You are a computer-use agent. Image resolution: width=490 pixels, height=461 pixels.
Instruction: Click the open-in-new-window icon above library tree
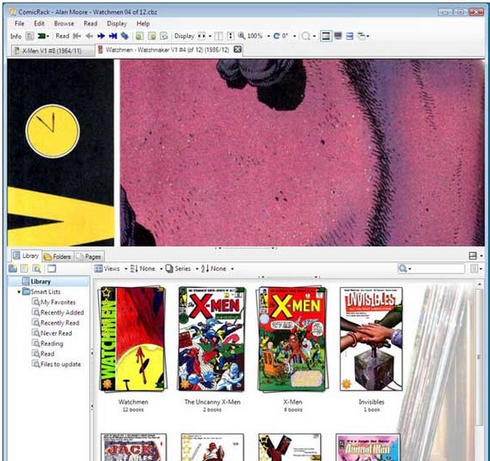pos(51,269)
